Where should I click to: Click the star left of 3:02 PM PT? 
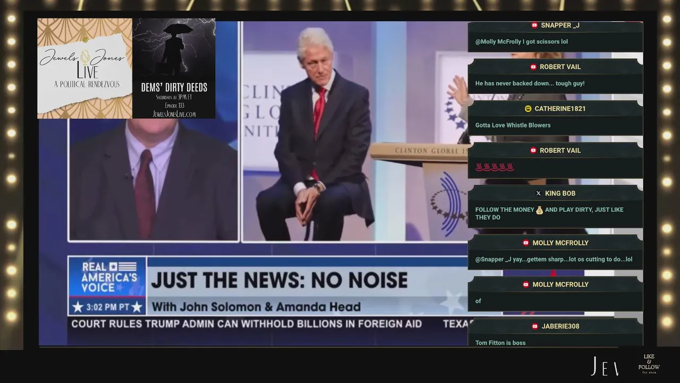pos(78,307)
